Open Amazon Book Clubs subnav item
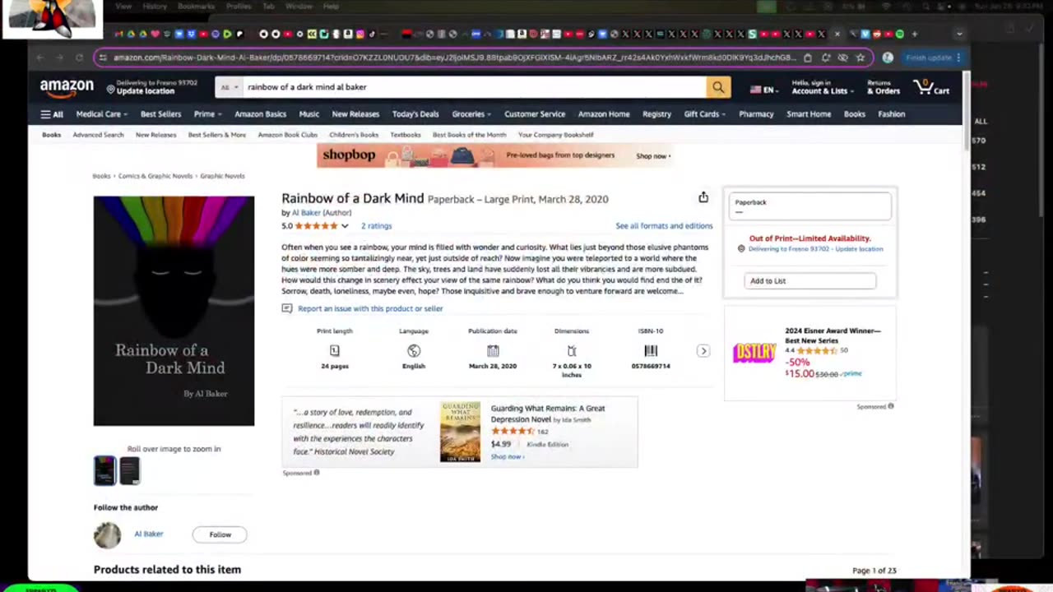 287,135
